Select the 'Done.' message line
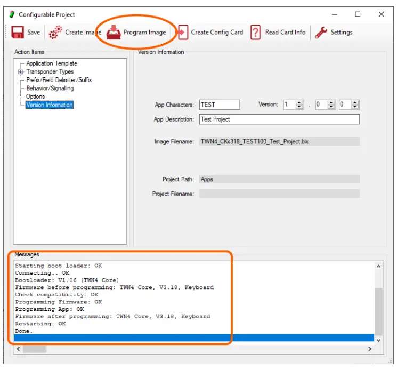 click(24, 331)
